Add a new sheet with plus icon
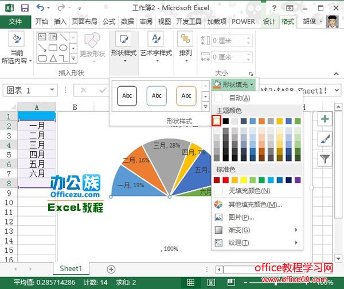Image resolution: width=344 pixels, height=289 pixels. pos(111,269)
